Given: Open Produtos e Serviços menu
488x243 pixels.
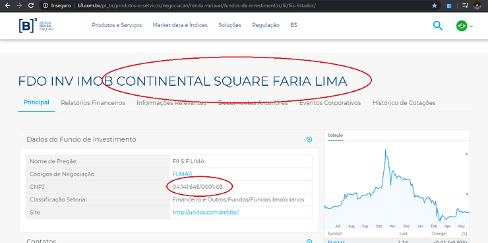Looking at the screenshot, I should coord(117,25).
